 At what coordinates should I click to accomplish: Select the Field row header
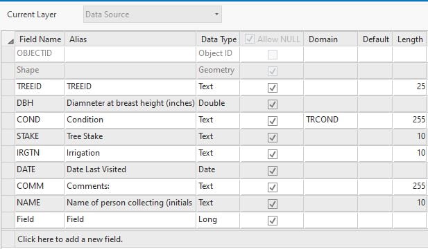(x=8, y=220)
